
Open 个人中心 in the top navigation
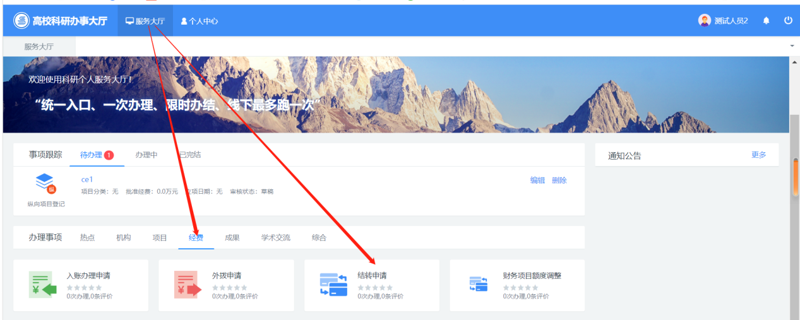point(200,21)
